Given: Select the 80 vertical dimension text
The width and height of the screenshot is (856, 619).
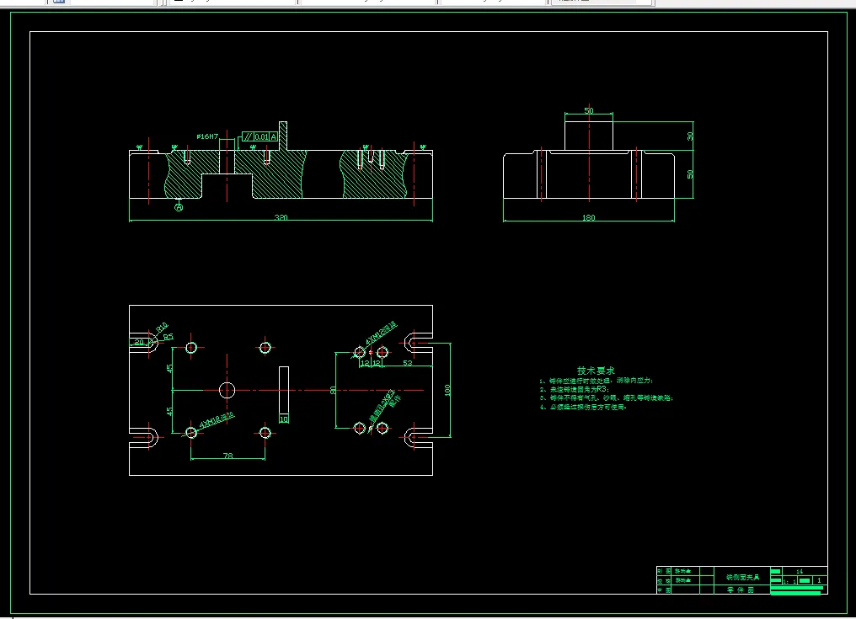Looking at the screenshot, I should (333, 390).
